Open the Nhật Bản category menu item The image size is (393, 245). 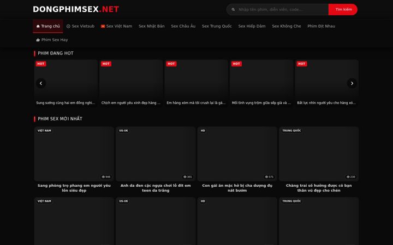[x=151, y=26]
